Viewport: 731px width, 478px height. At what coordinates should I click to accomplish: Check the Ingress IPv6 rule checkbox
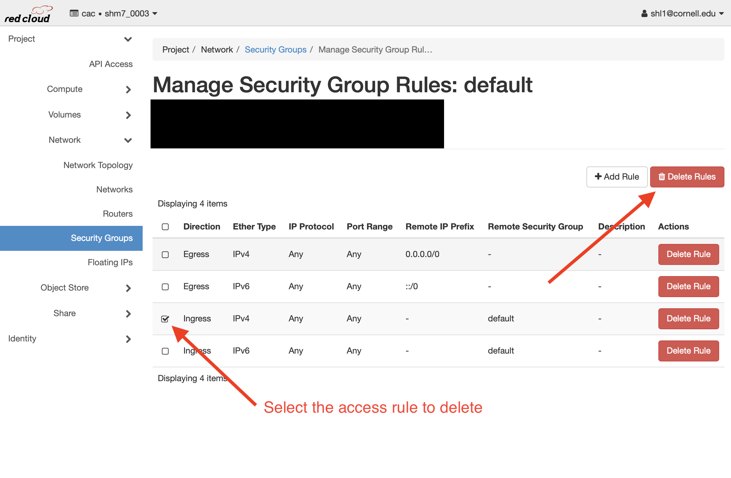pos(165,351)
